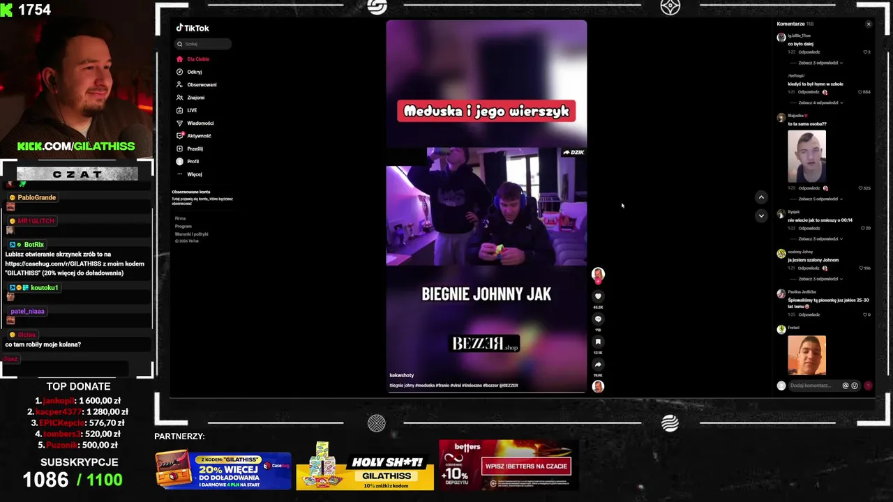
Task: Open the Znajomi friends page
Action: click(x=190, y=98)
